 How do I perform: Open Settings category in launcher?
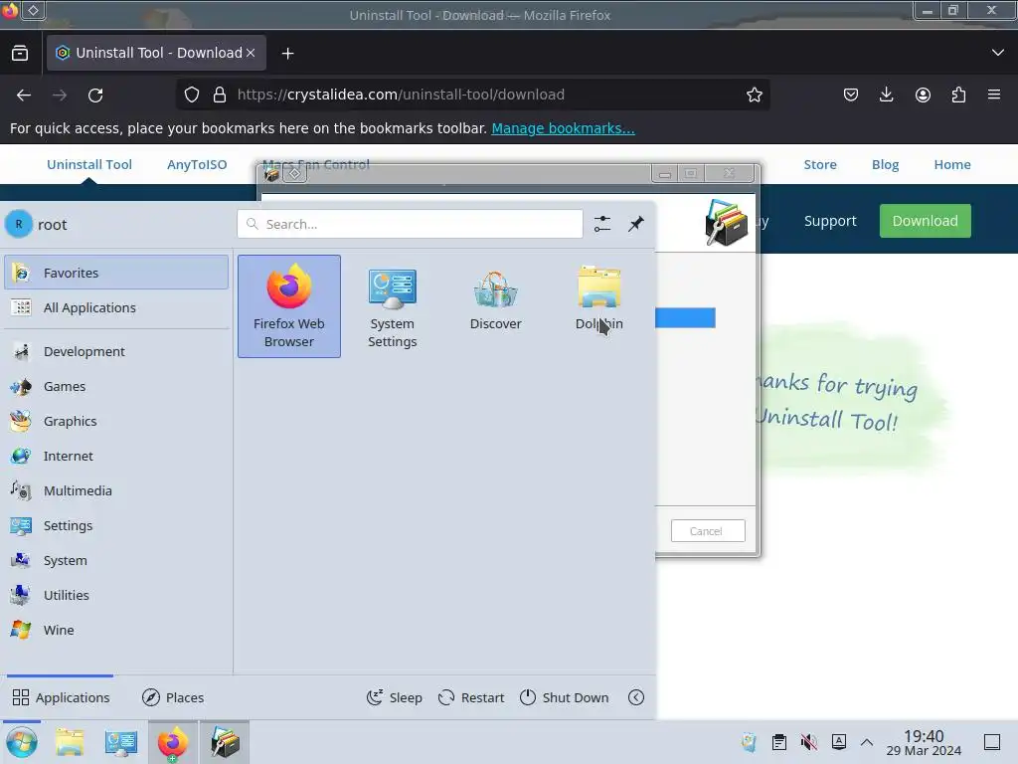pos(116,525)
